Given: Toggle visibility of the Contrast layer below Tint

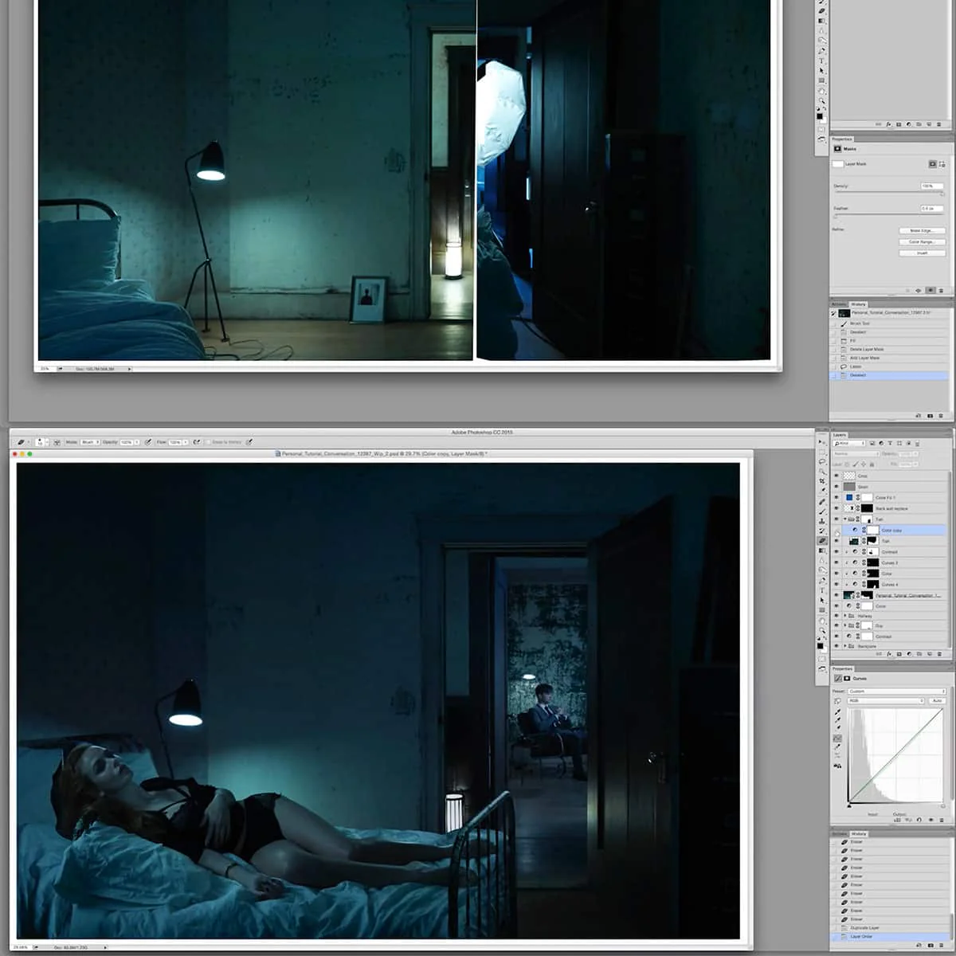Looking at the screenshot, I should [836, 551].
